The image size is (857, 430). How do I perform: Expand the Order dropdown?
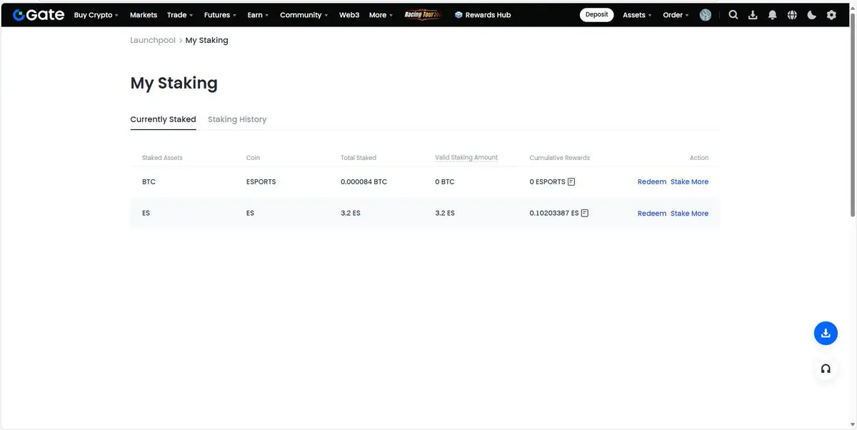[676, 14]
